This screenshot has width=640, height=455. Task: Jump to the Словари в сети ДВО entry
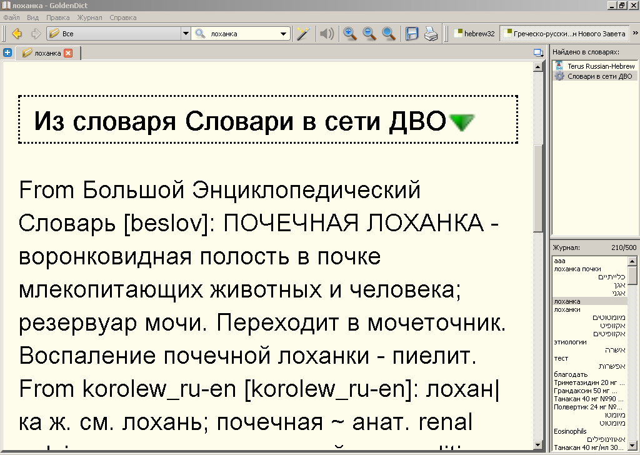(x=595, y=76)
